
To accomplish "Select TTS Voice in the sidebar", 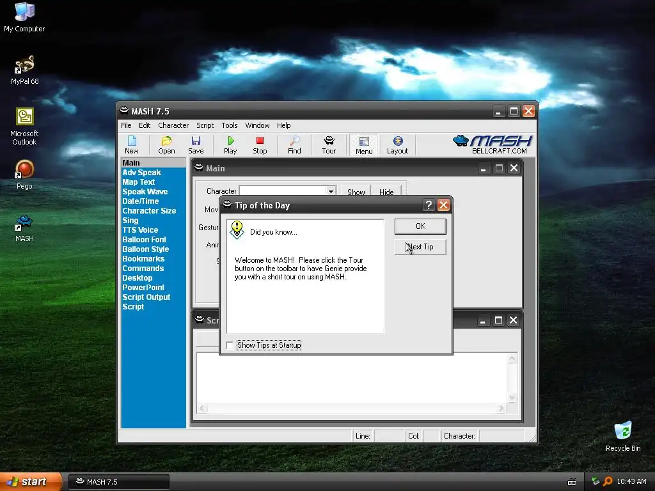I will tap(140, 230).
